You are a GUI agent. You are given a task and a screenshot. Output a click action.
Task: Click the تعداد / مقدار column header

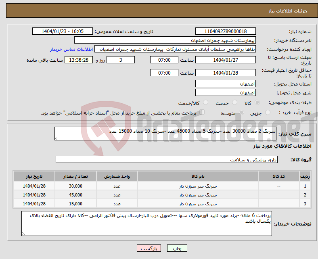75,176
